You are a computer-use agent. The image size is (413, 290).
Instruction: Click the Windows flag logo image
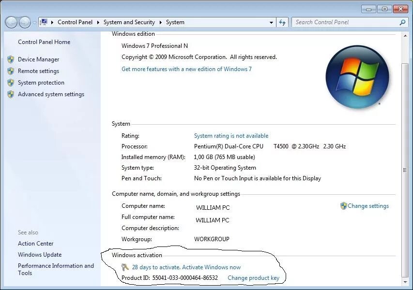click(x=357, y=77)
